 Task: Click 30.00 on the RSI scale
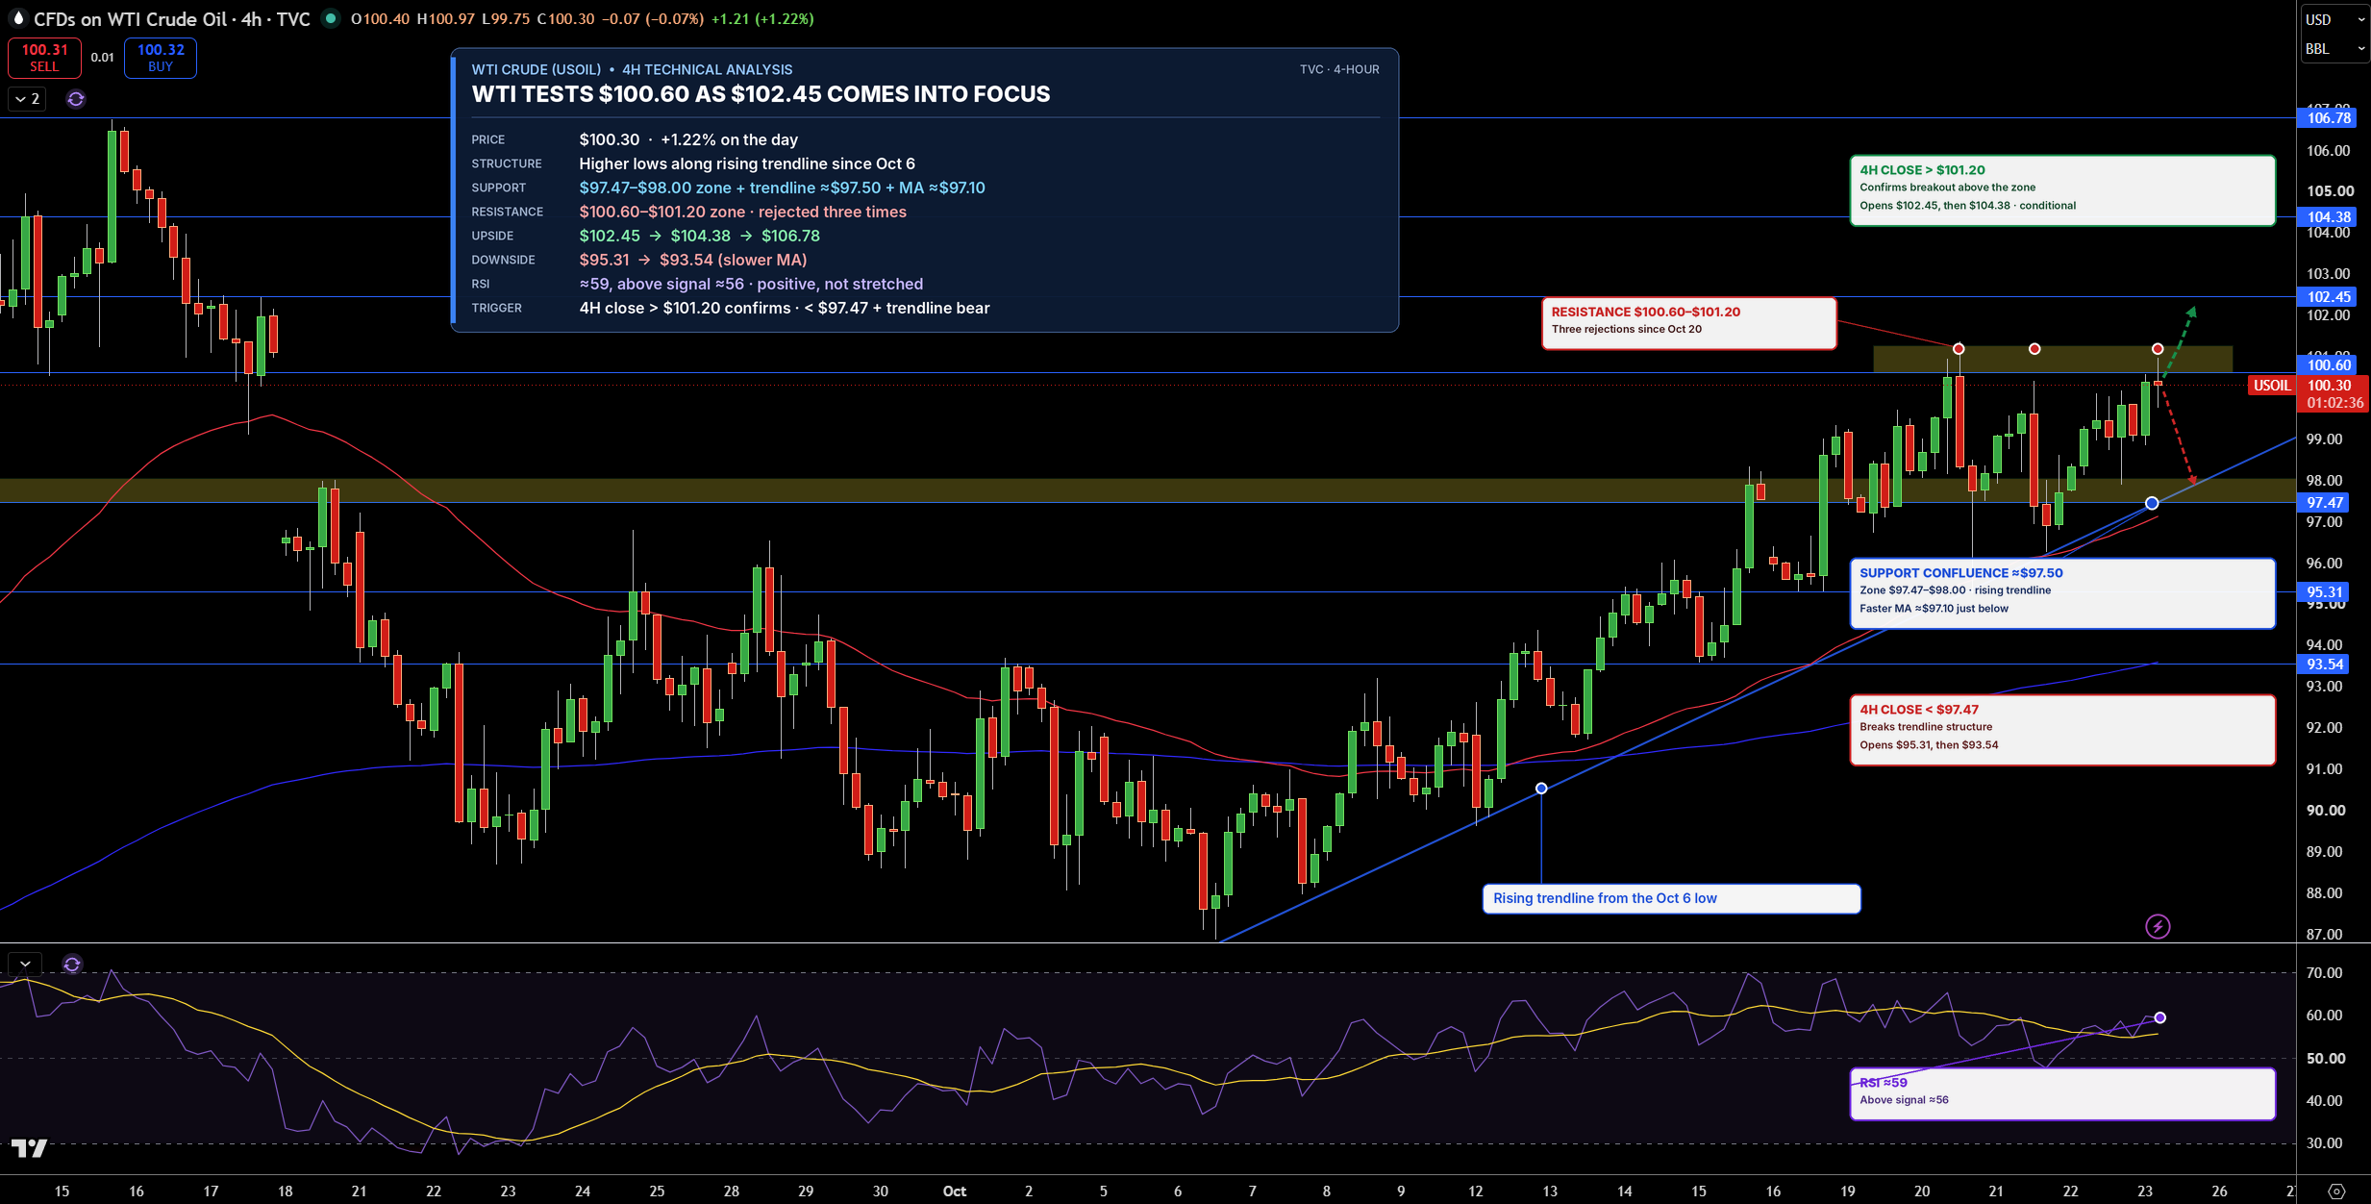2324,1143
